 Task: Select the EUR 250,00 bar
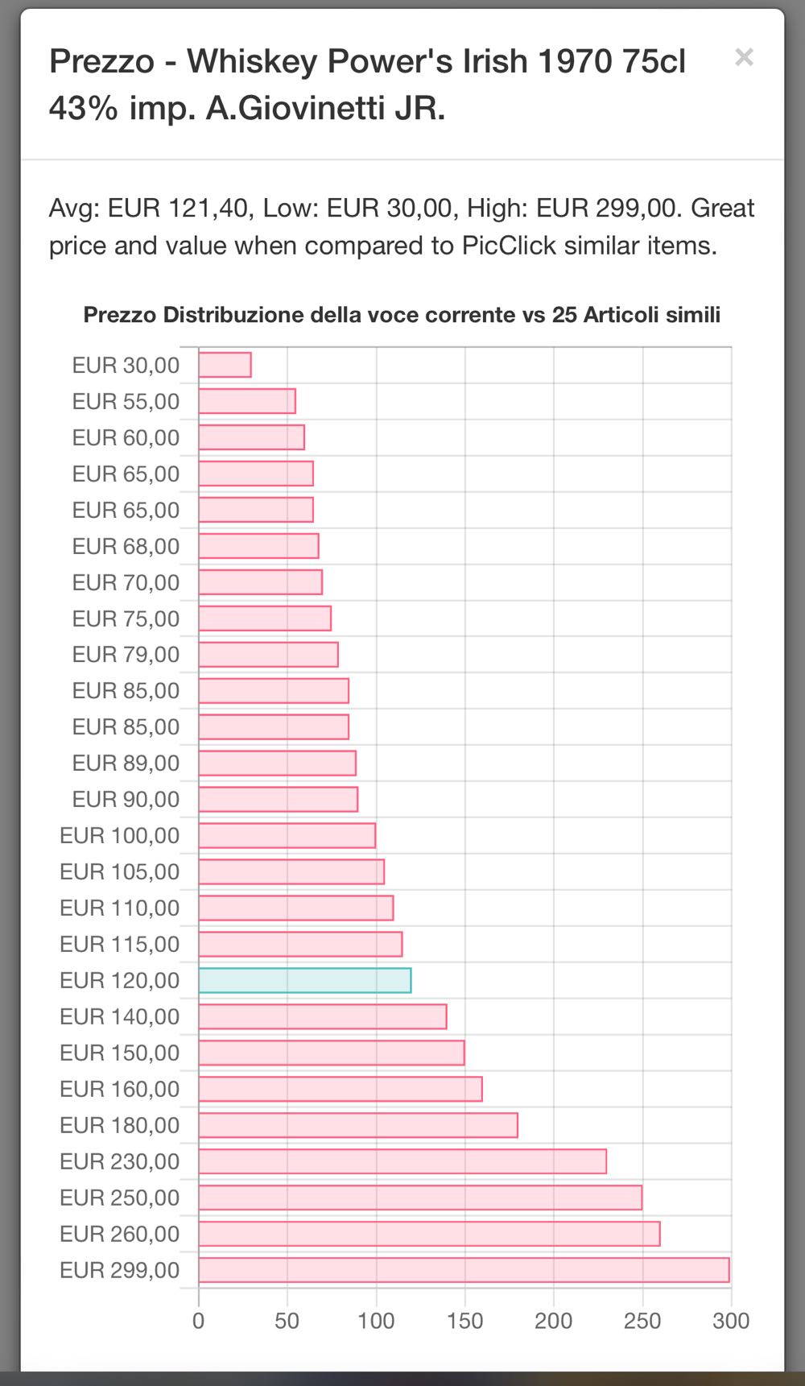(x=420, y=1198)
